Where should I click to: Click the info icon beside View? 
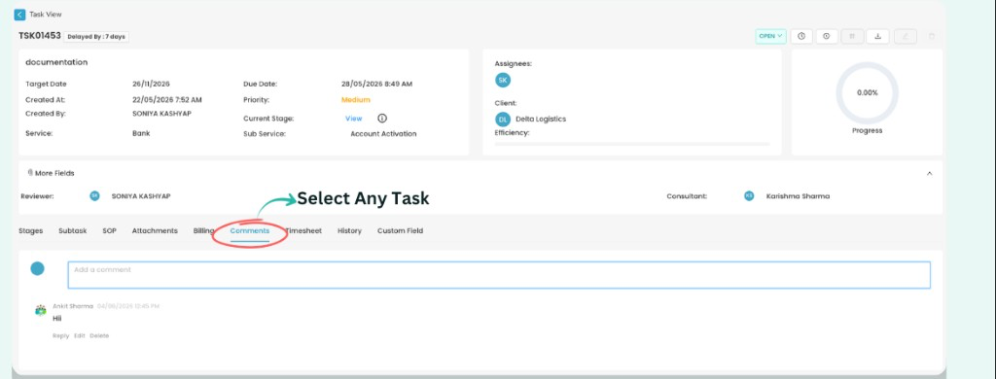coord(381,119)
